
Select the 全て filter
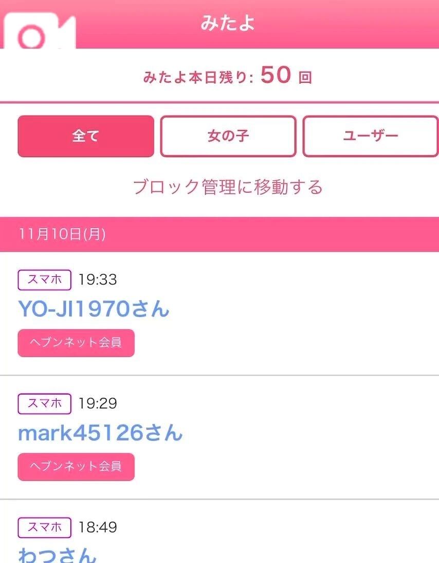[85, 136]
